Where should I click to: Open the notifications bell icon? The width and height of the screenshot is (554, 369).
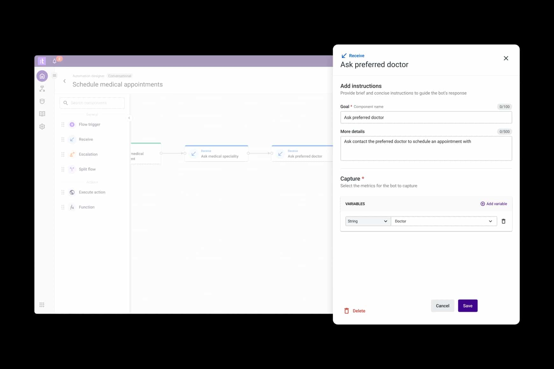pyautogui.click(x=54, y=61)
